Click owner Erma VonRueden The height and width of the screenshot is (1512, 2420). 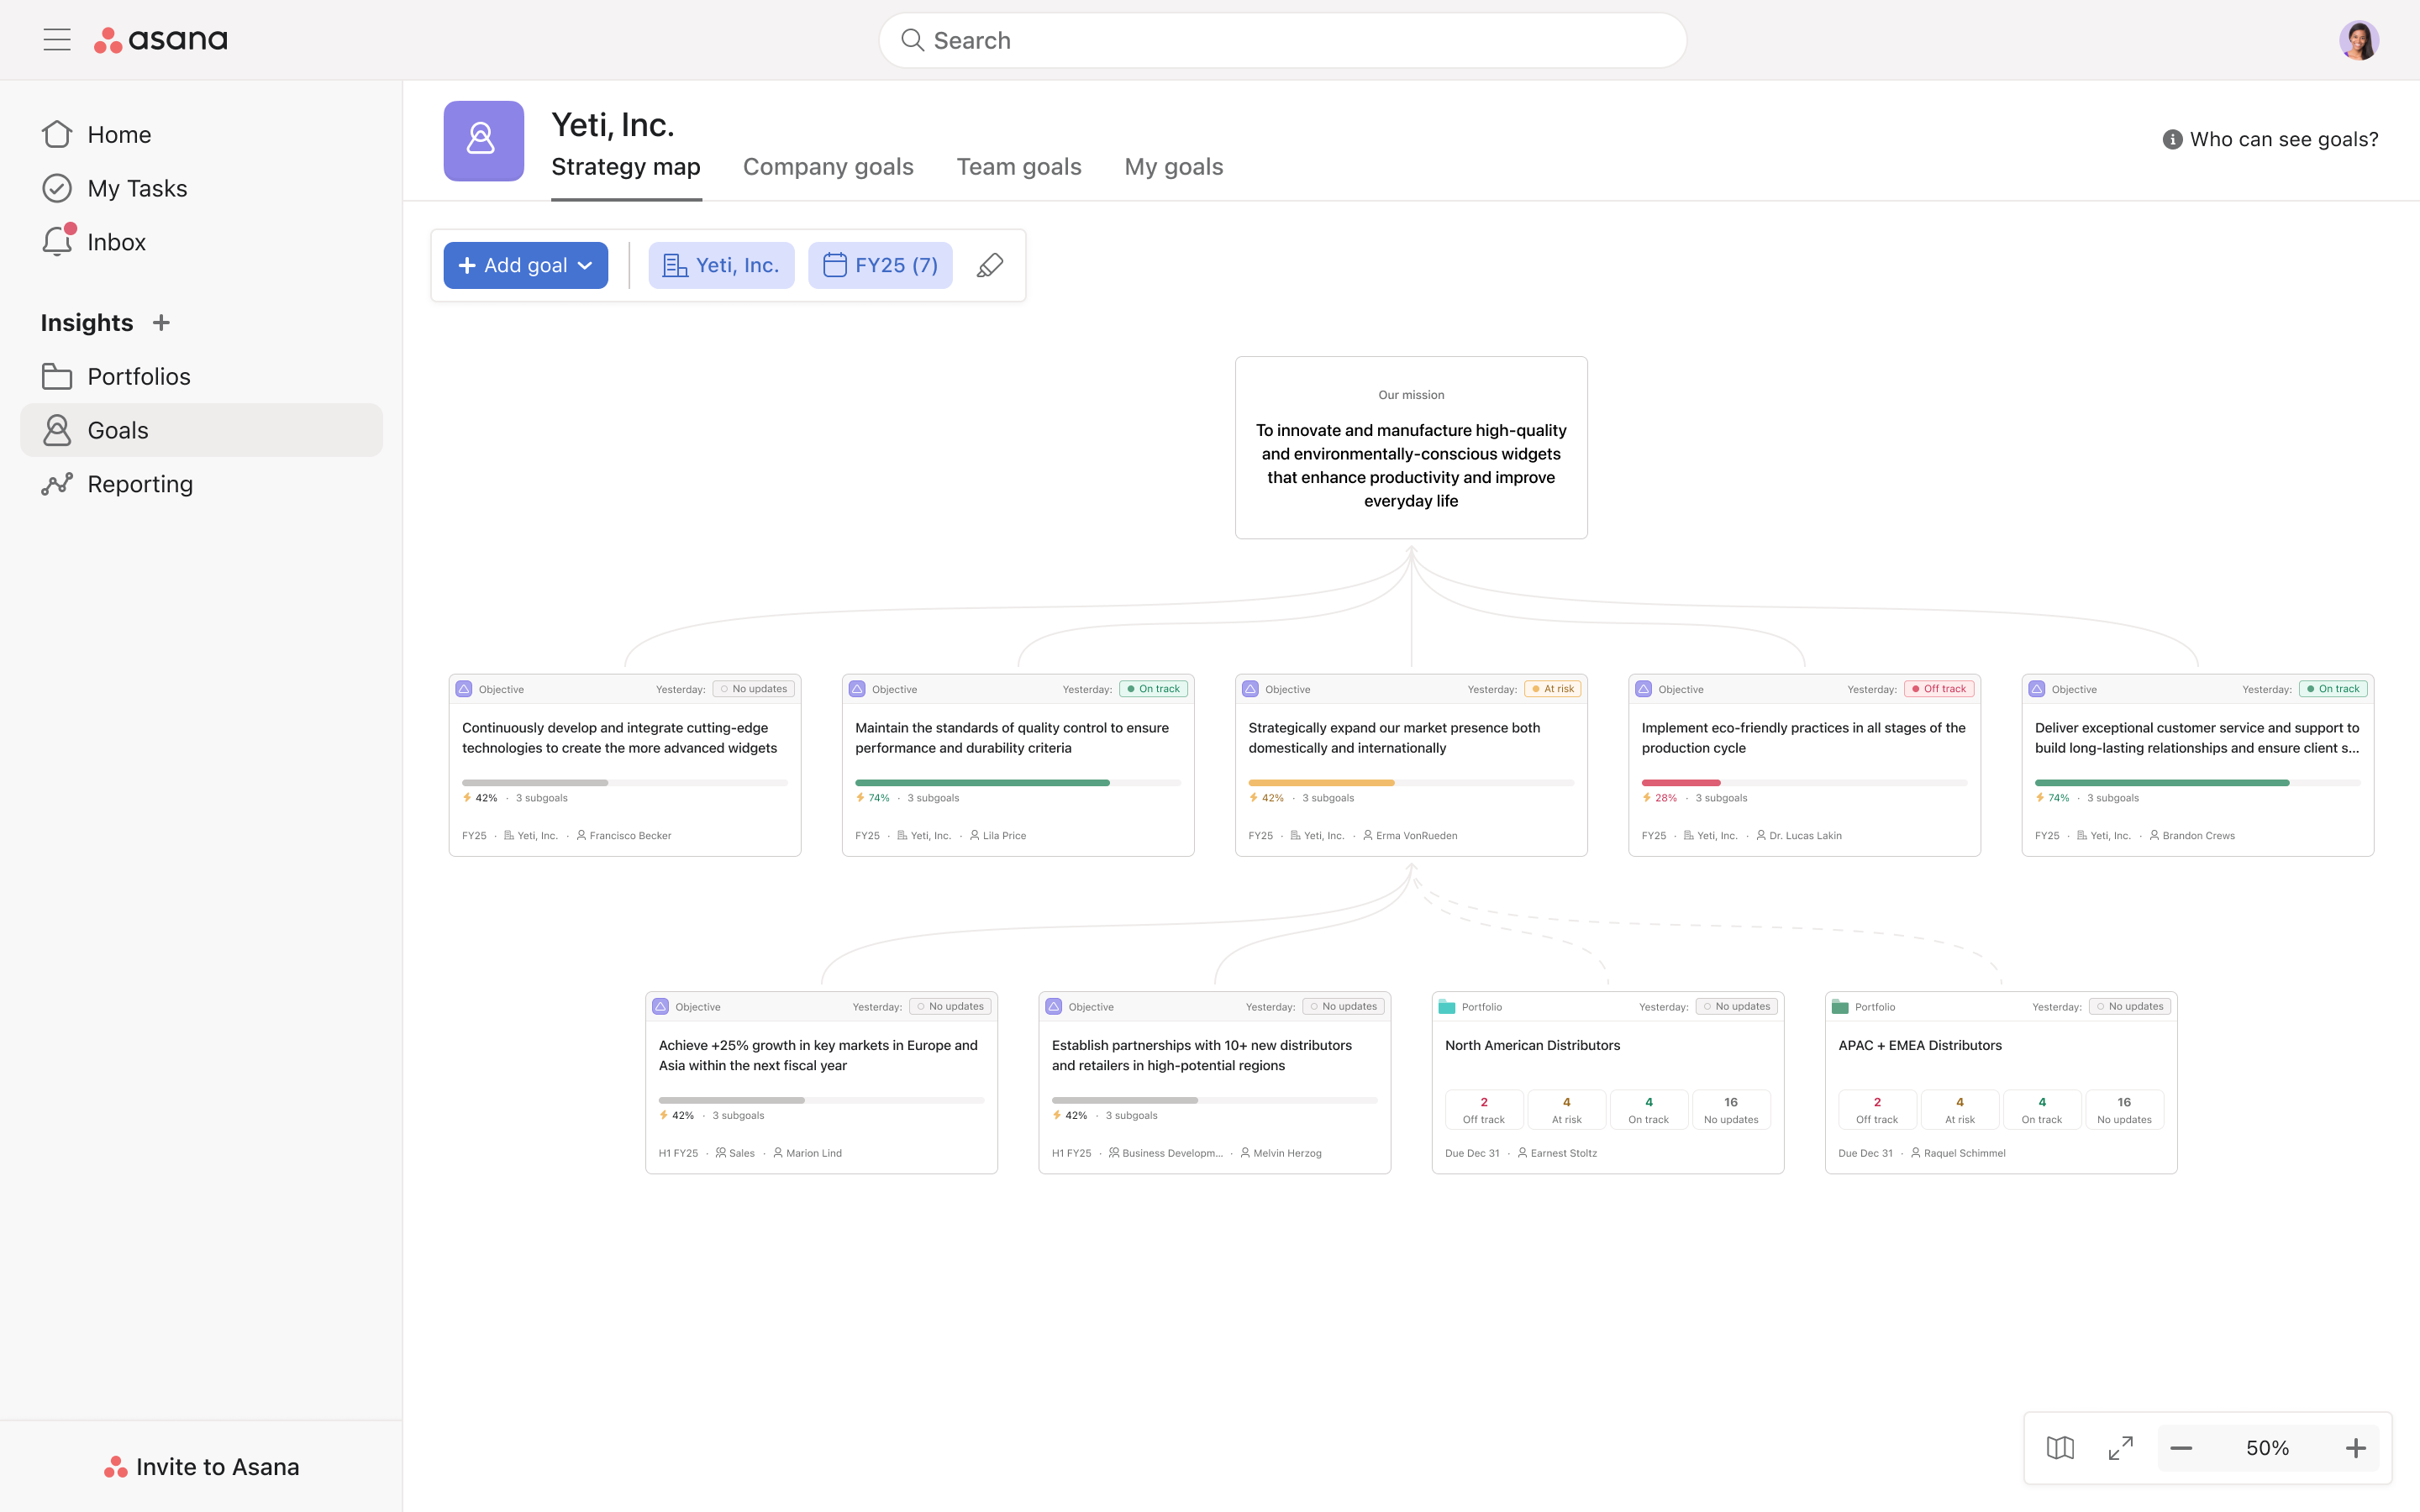(1410, 836)
